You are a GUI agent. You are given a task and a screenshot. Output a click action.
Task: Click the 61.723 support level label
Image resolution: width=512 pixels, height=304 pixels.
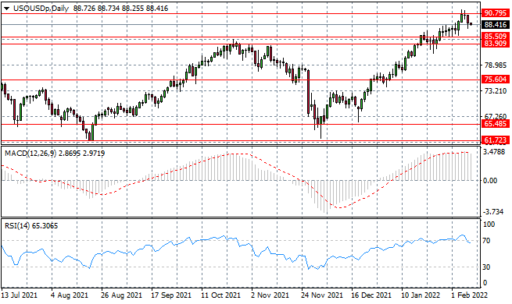tap(496, 140)
